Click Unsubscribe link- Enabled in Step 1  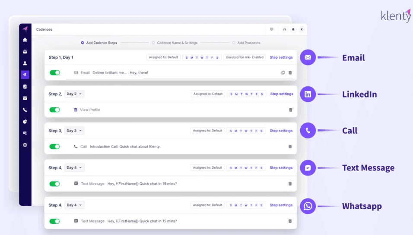point(245,57)
